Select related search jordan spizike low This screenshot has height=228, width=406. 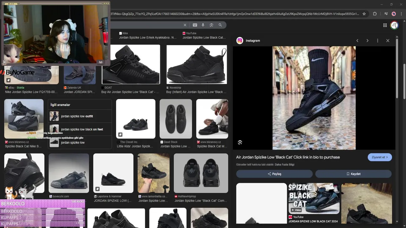(80, 142)
